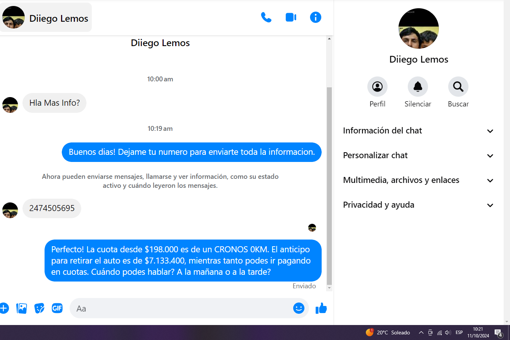Click the "Enviado" delivery status
The width and height of the screenshot is (510, 340).
[304, 286]
